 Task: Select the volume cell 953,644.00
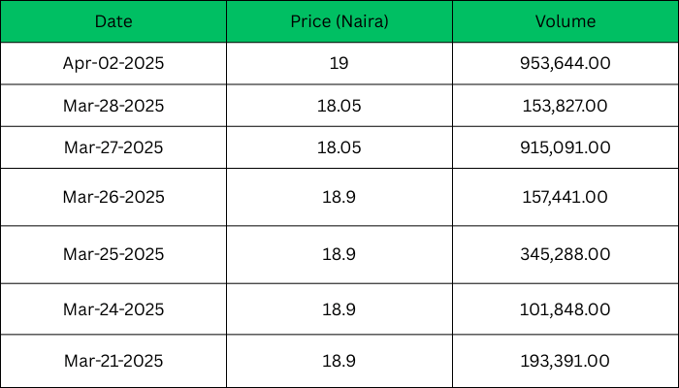[x=566, y=63]
